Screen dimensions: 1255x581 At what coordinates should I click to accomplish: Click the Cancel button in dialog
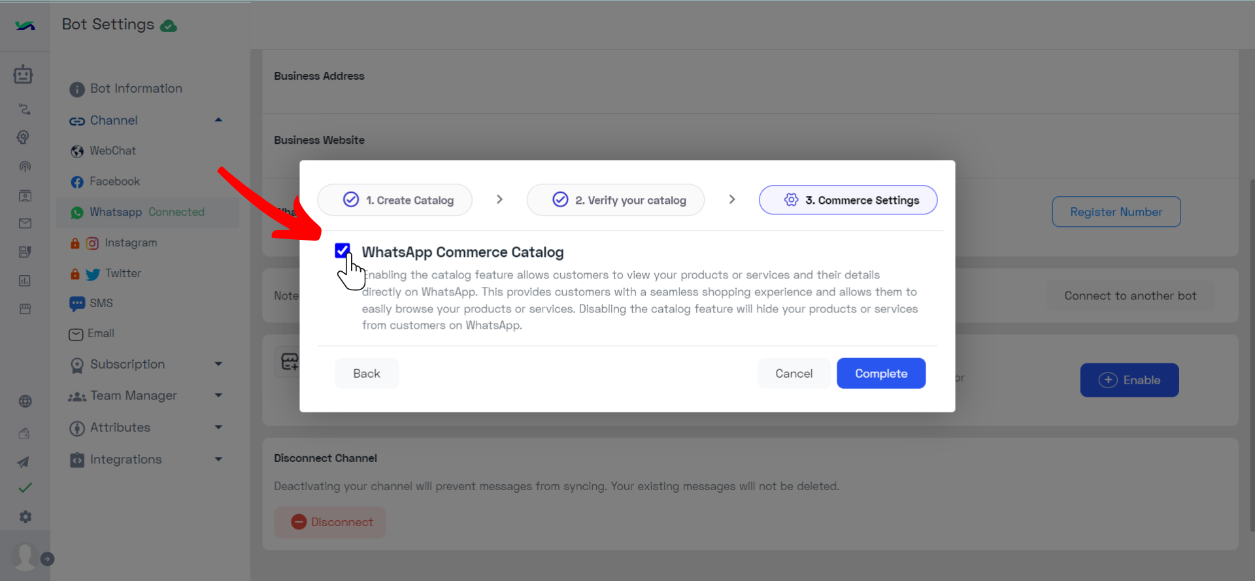(794, 373)
